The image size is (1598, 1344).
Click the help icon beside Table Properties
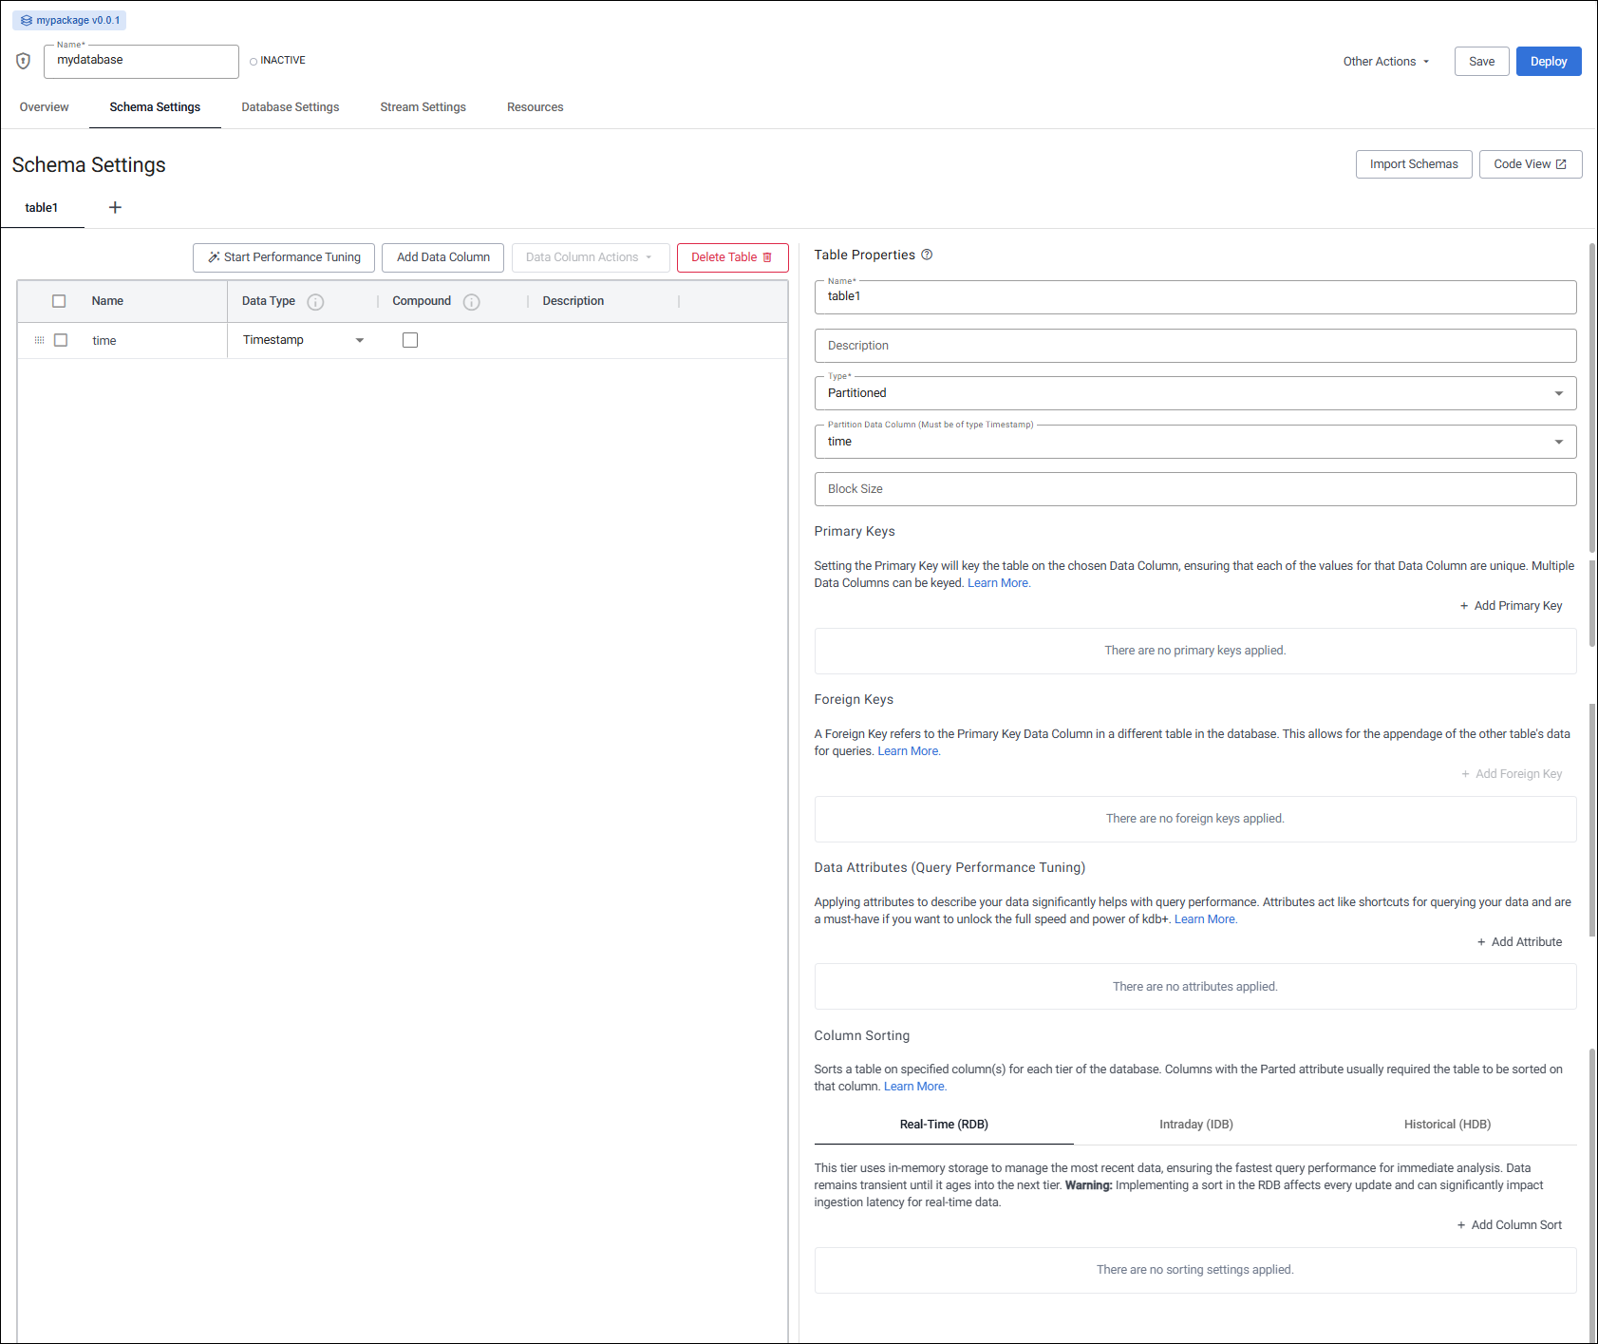click(927, 255)
